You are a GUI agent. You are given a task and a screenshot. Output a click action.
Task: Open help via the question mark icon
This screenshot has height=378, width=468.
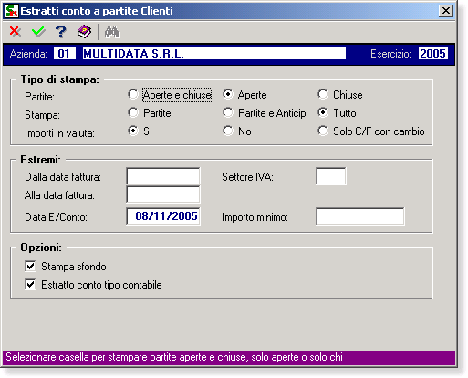tap(61, 32)
